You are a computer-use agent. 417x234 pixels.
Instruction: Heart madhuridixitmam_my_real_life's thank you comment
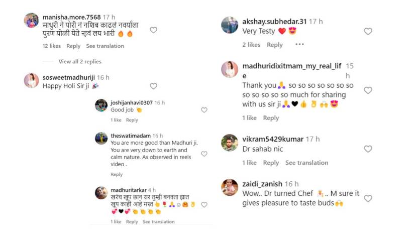368,90
